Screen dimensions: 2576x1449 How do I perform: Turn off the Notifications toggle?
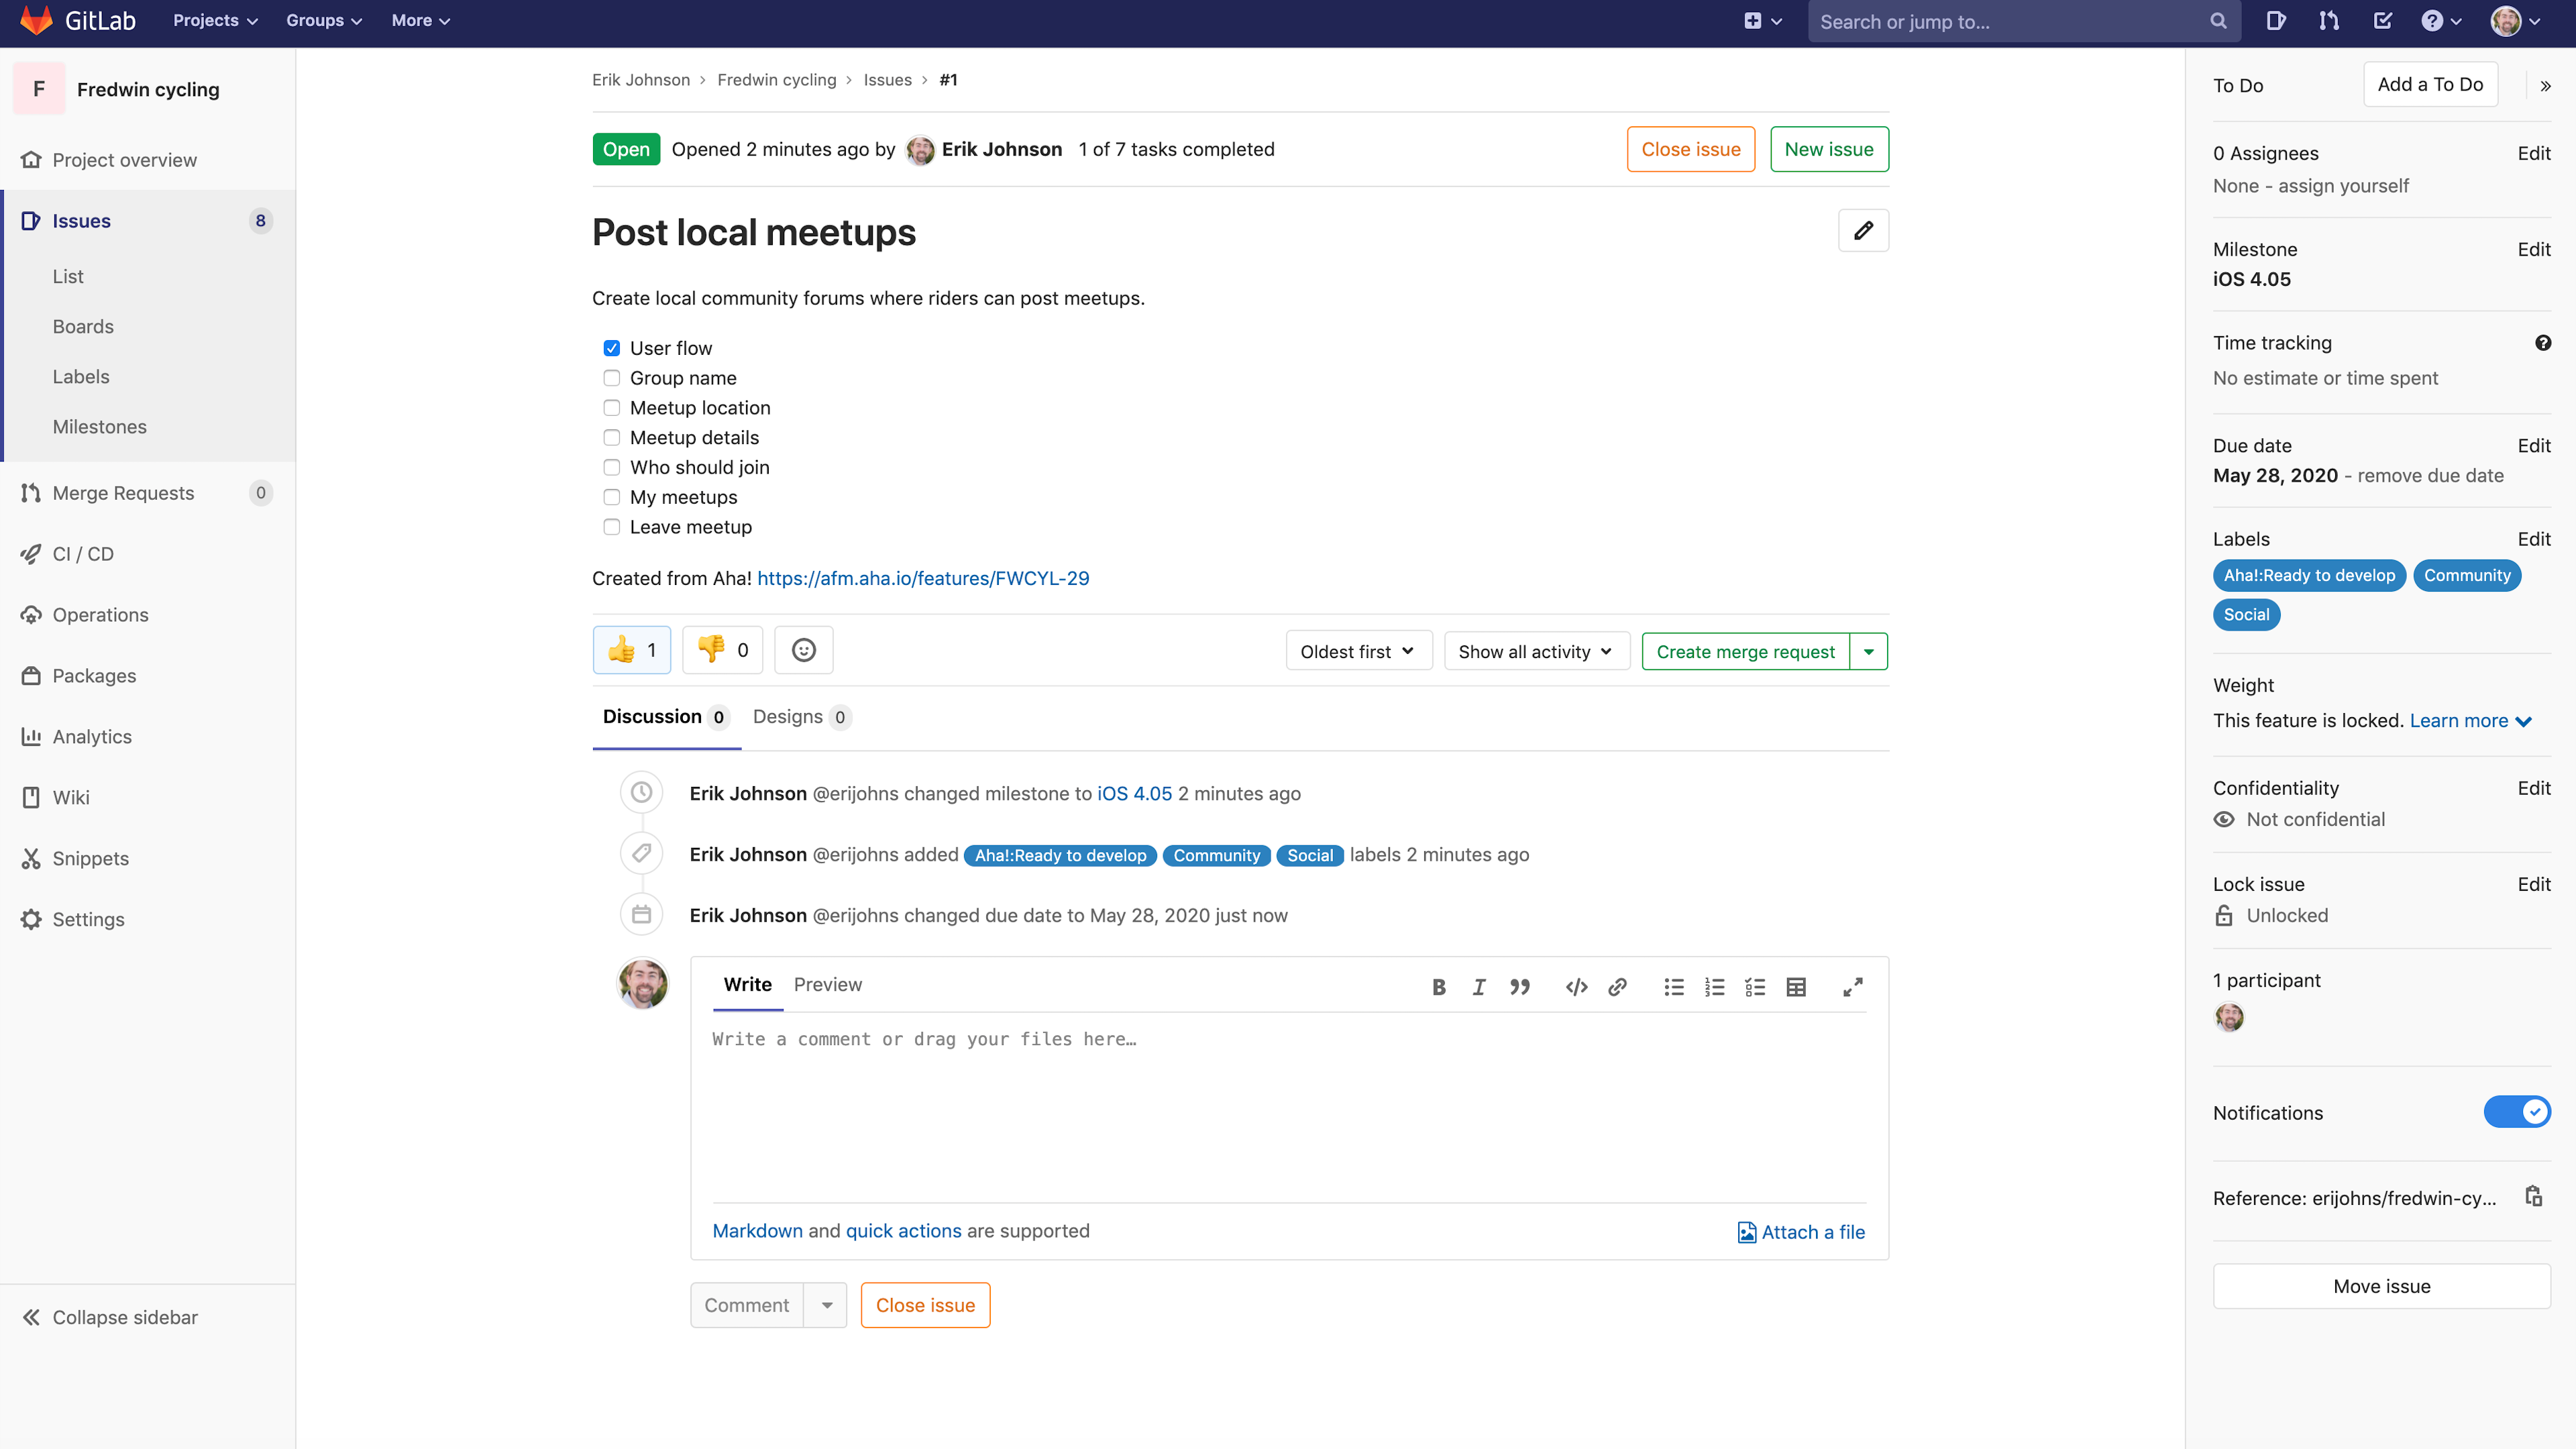pyautogui.click(x=2517, y=1112)
